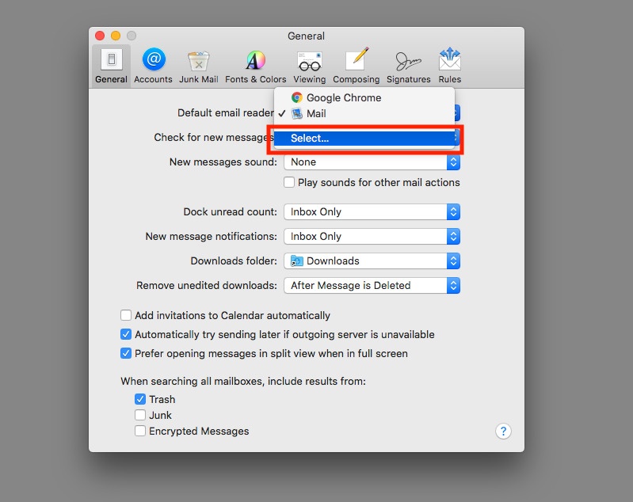Open the Accounts preferences pane
Viewport: 633px width, 502px height.
154,67
